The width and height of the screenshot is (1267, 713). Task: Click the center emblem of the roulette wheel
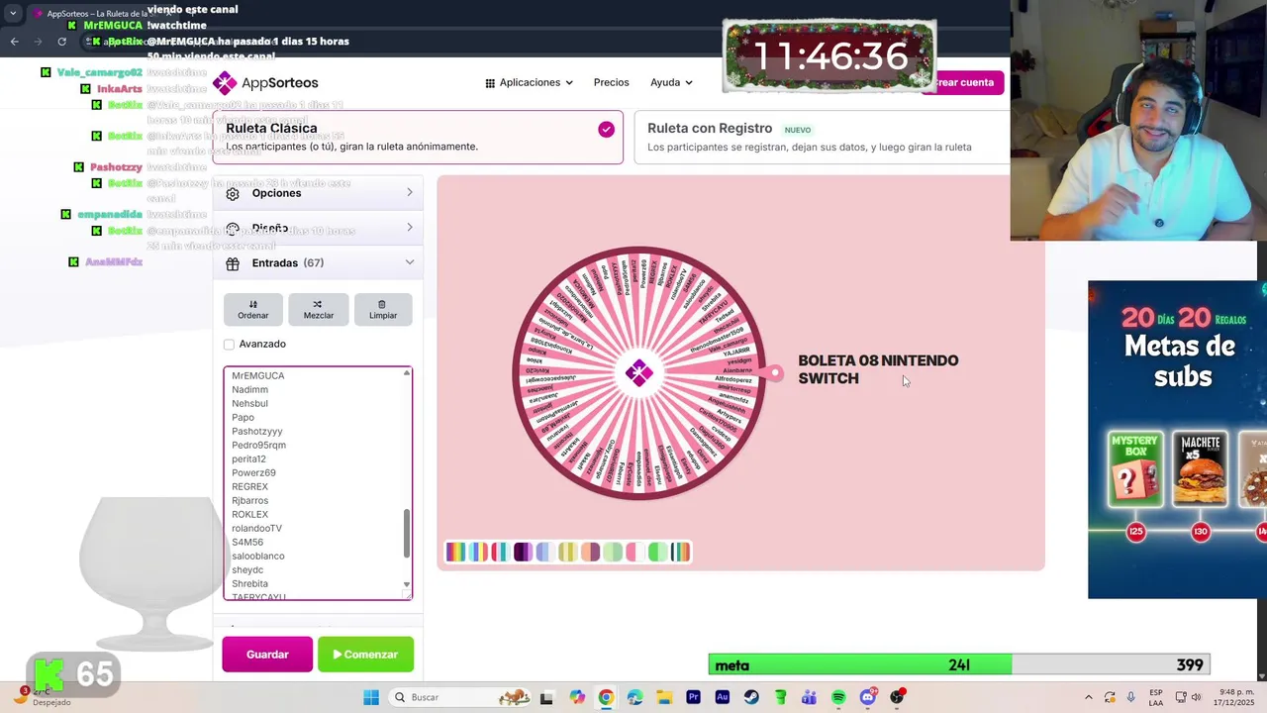(639, 373)
